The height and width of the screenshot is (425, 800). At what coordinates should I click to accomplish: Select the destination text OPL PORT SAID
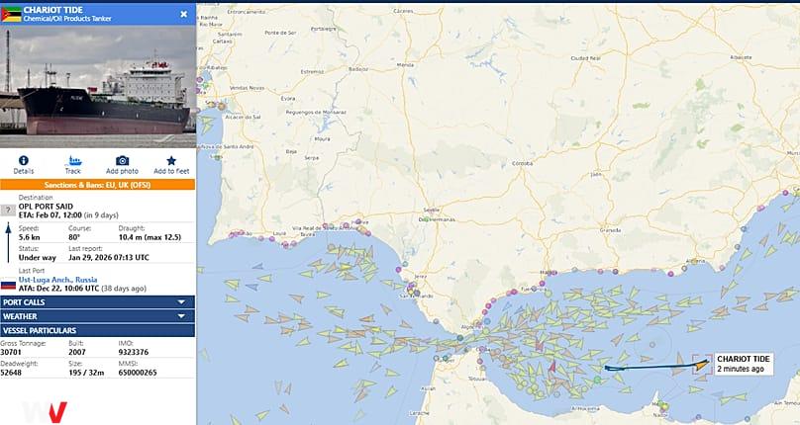click(x=48, y=207)
